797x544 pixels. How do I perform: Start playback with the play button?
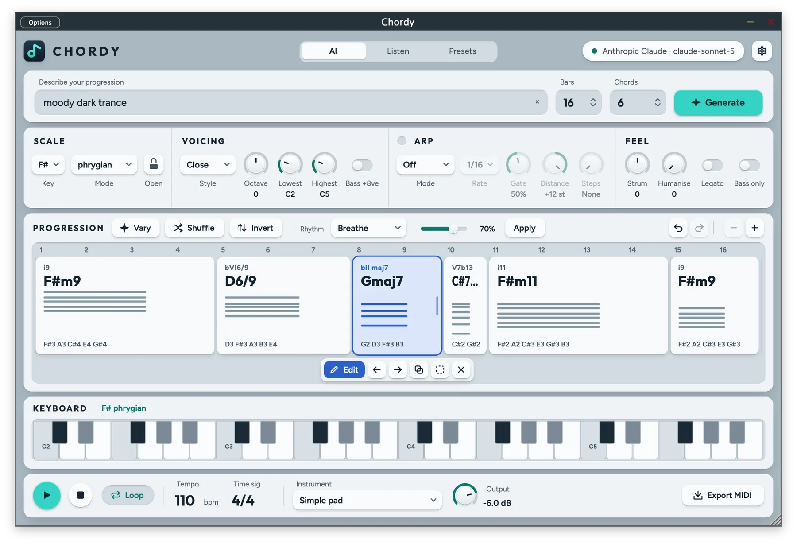pyautogui.click(x=46, y=495)
